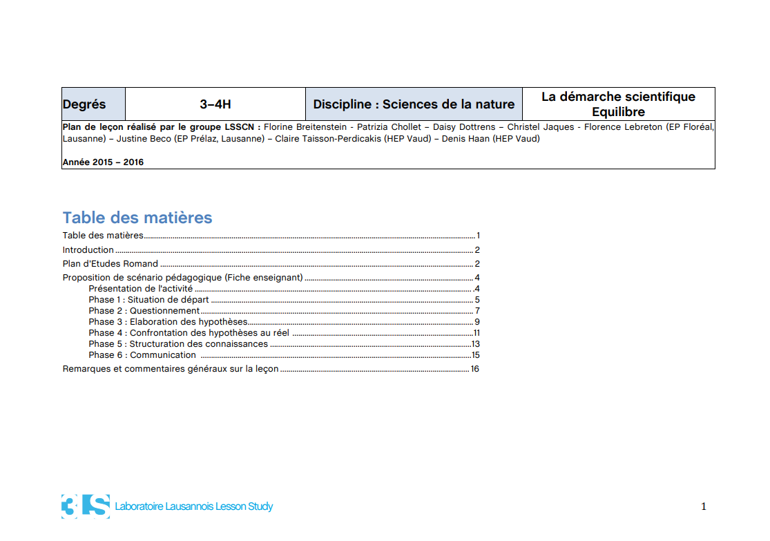Open Phase 6 : Communication entry
This screenshot has height=541, width=770.
[x=142, y=355]
